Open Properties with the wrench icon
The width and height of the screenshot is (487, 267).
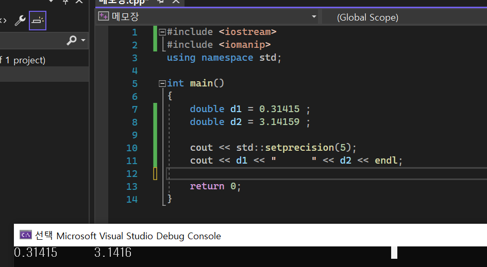click(20, 21)
